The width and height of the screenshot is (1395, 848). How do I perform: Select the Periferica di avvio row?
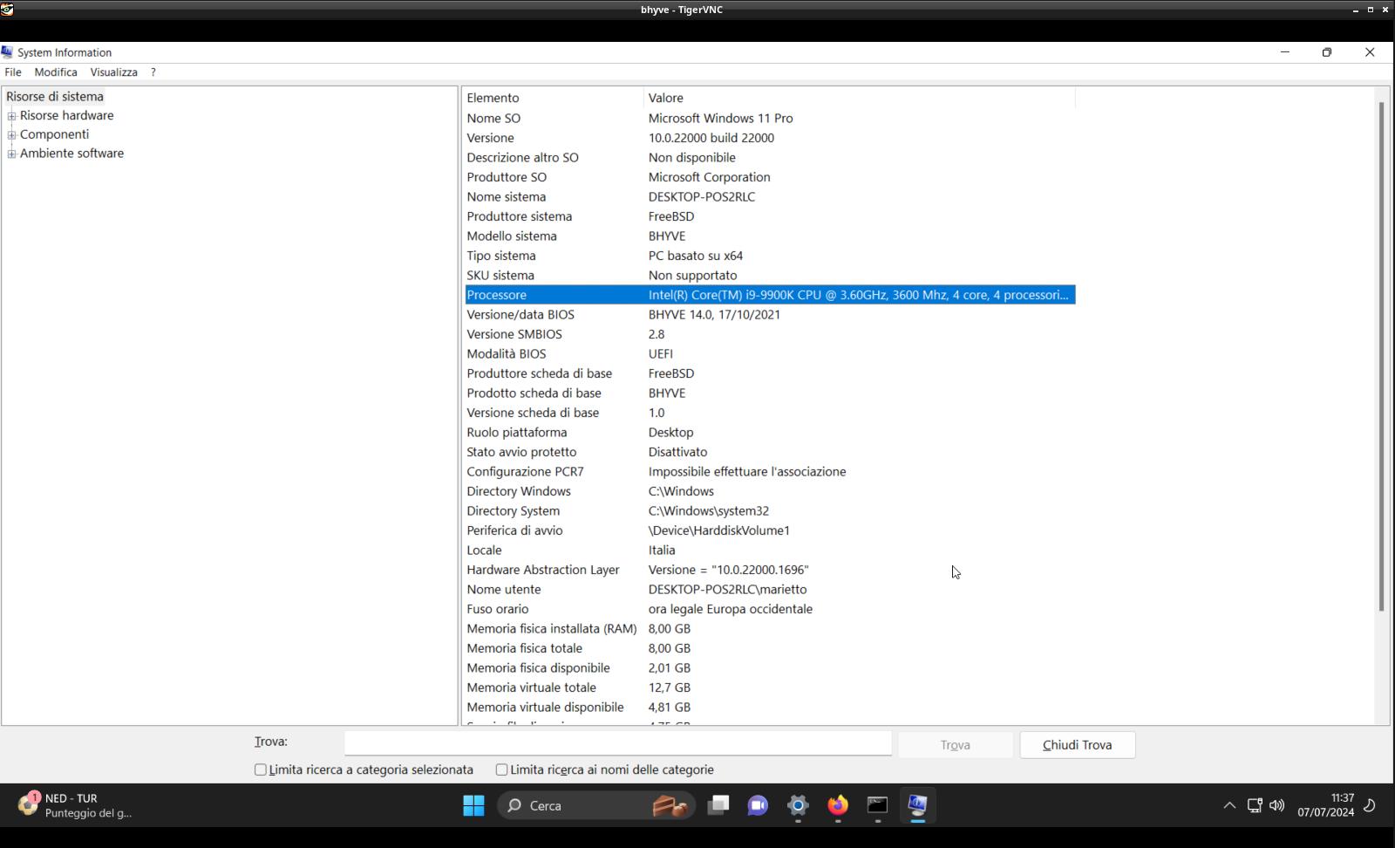pos(770,530)
